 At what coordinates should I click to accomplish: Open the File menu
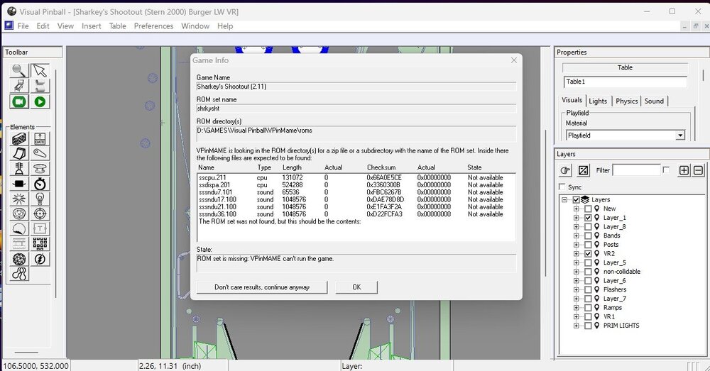click(x=23, y=26)
